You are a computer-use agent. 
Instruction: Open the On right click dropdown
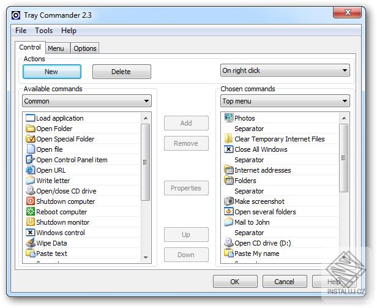pos(285,70)
